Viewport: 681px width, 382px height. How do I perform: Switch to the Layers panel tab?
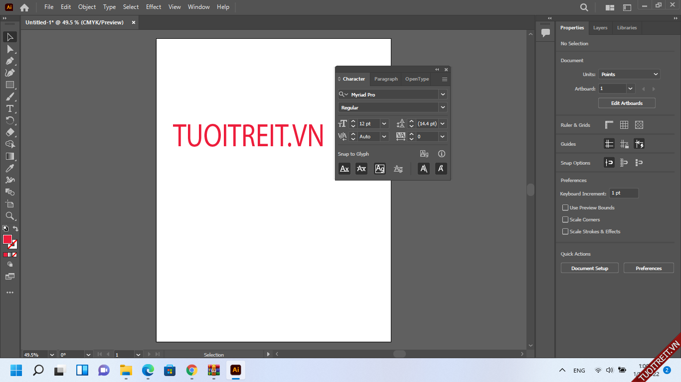pos(600,28)
